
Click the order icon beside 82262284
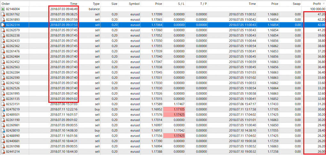[3, 72]
